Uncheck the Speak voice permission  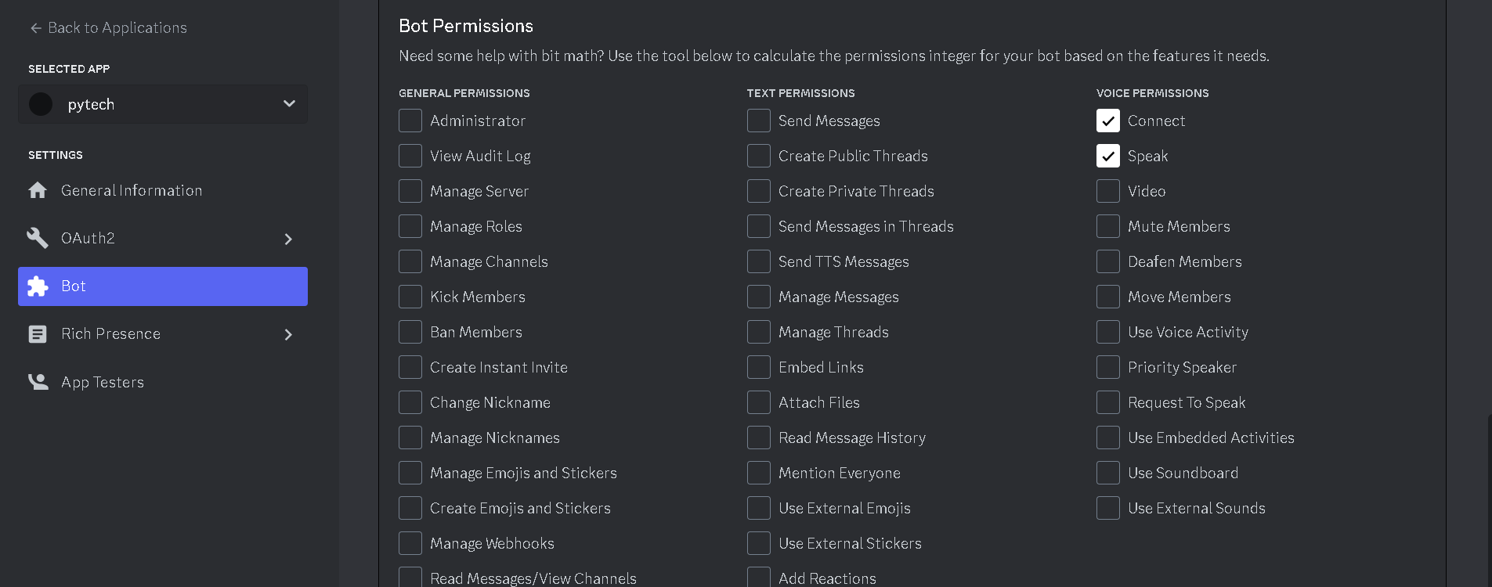pyautogui.click(x=1107, y=156)
